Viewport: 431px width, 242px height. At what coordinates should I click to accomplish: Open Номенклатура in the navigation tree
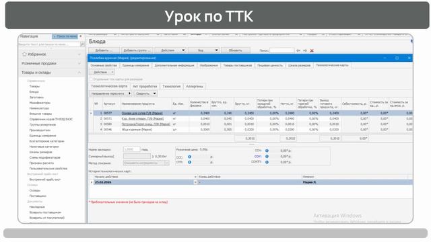click(39, 108)
